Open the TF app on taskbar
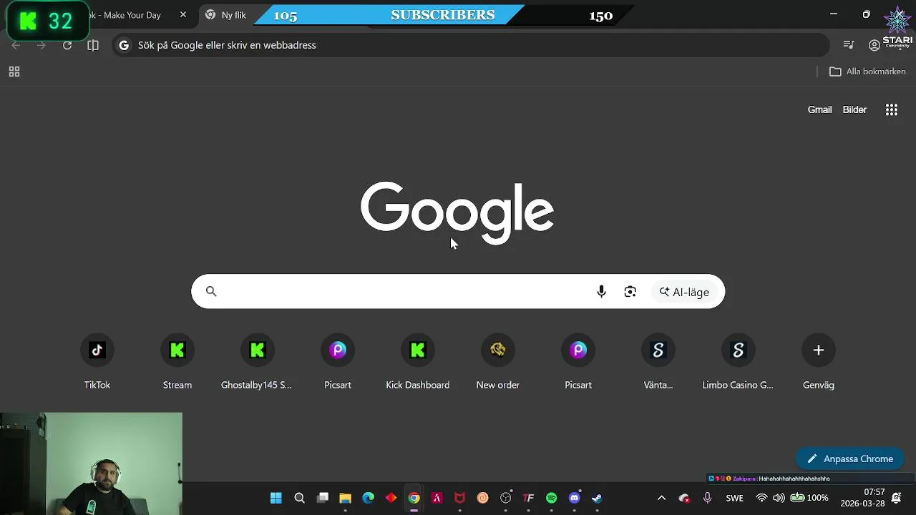 click(x=529, y=498)
